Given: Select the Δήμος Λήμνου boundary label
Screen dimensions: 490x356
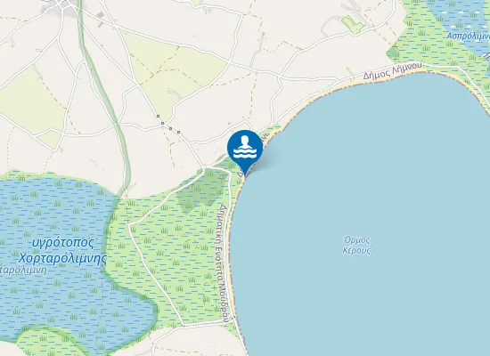Looking at the screenshot, I should click(x=393, y=70).
